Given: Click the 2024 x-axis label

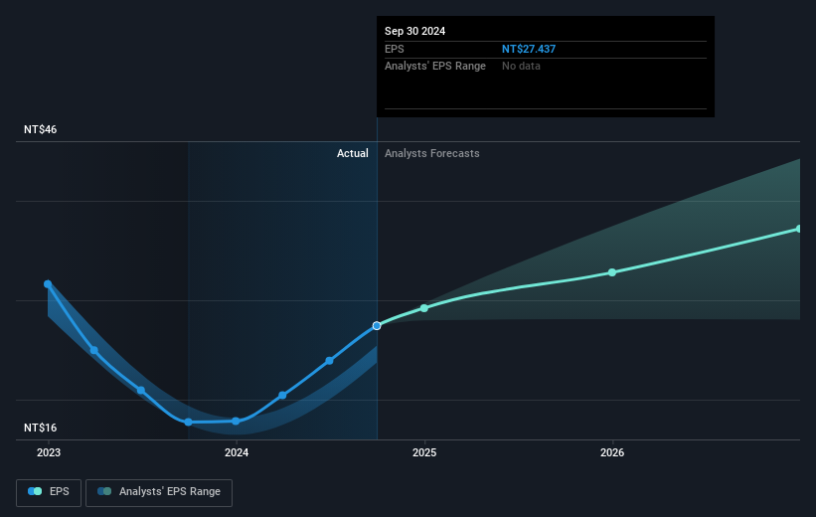Looking at the screenshot, I should 237,453.
